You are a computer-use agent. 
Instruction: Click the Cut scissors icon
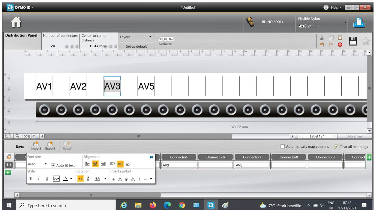point(322,38)
